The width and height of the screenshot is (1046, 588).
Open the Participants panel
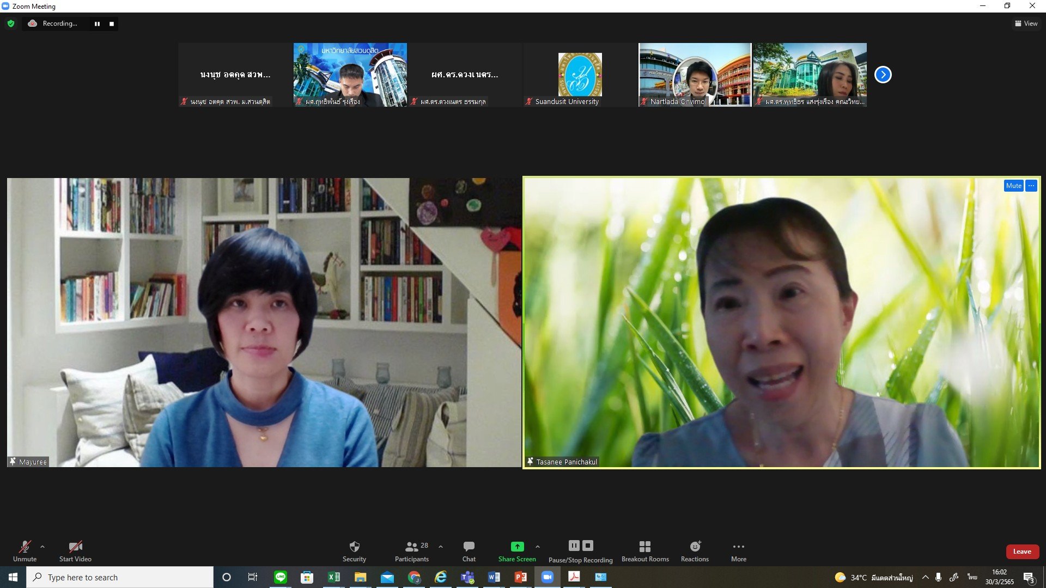pyautogui.click(x=412, y=547)
